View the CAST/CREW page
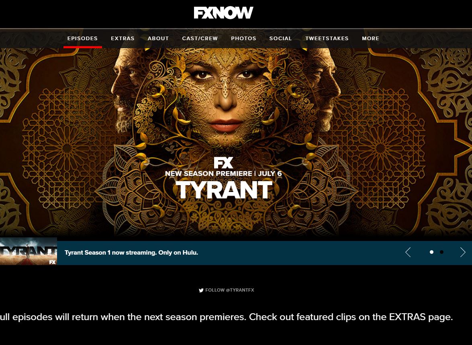Image resolution: width=472 pixels, height=345 pixels. click(200, 39)
